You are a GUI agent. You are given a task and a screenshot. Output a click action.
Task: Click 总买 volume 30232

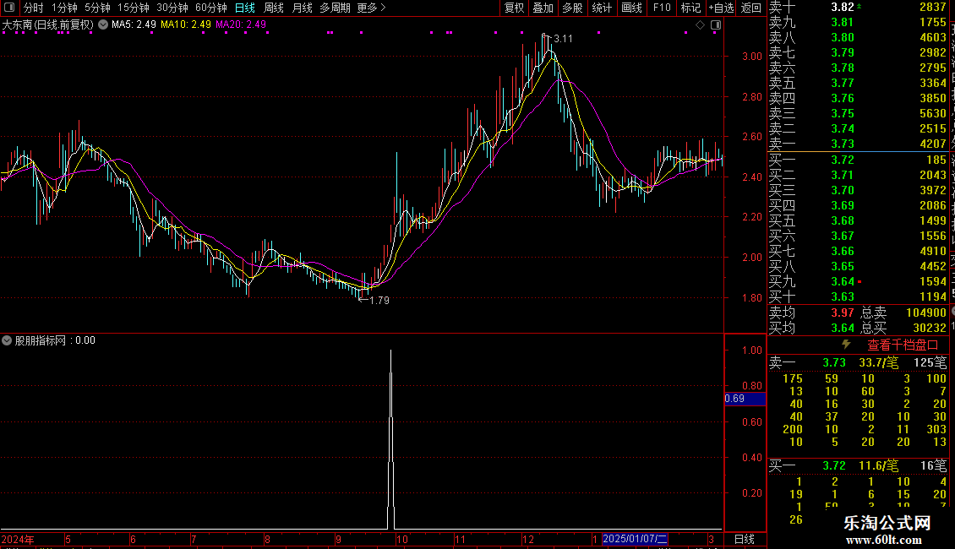[x=930, y=328]
